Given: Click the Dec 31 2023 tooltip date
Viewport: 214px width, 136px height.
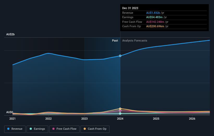Looking at the screenshot, I should coord(130,8).
